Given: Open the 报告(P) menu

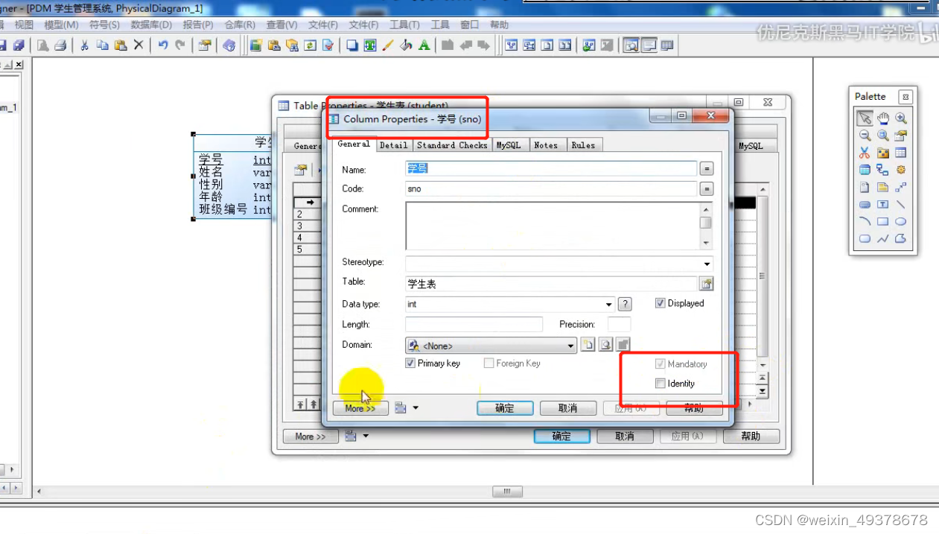Looking at the screenshot, I should (198, 25).
